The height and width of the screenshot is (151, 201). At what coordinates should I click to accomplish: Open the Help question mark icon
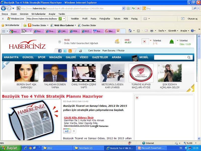coord(192,31)
